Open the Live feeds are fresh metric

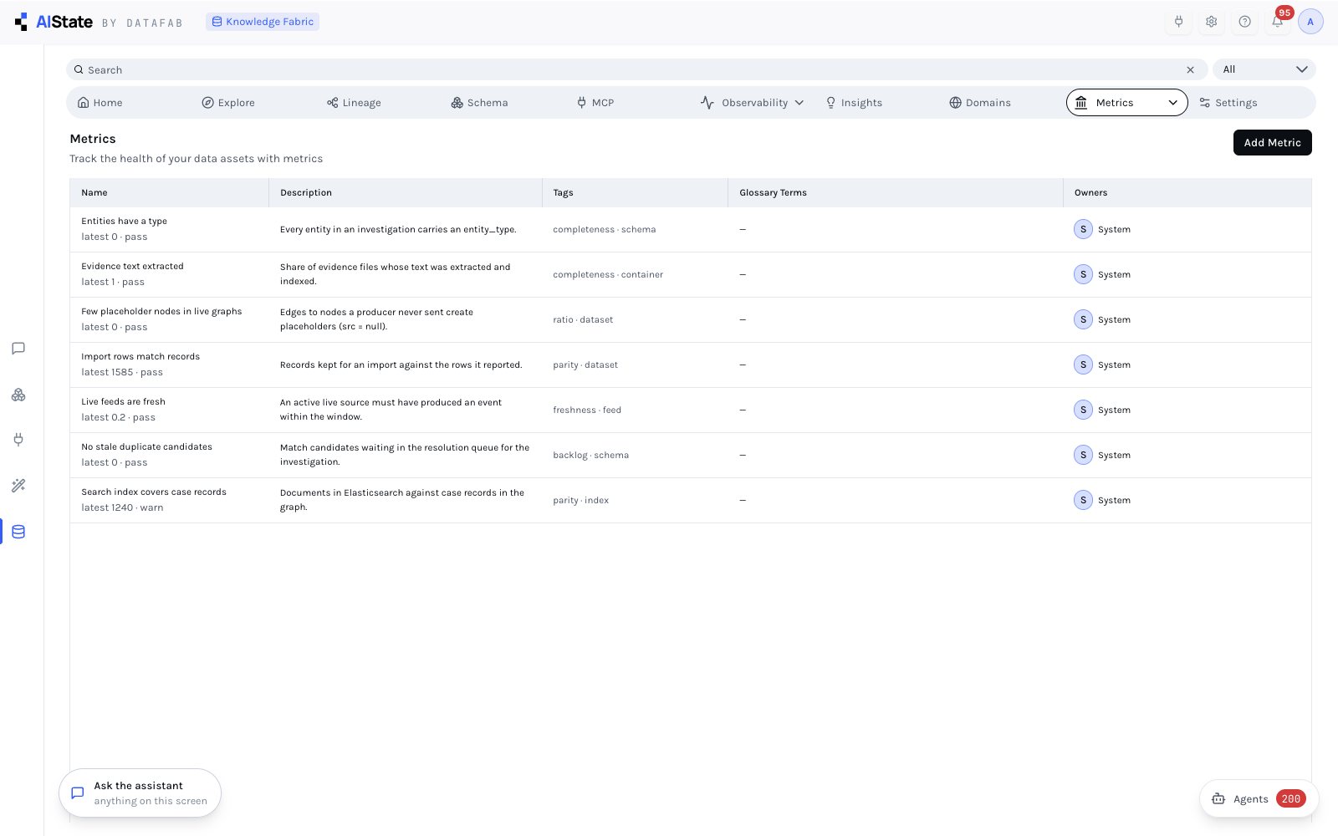pos(123,402)
